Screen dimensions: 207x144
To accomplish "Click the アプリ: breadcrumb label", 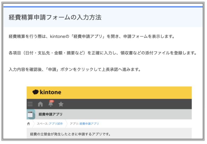I will [74, 124].
